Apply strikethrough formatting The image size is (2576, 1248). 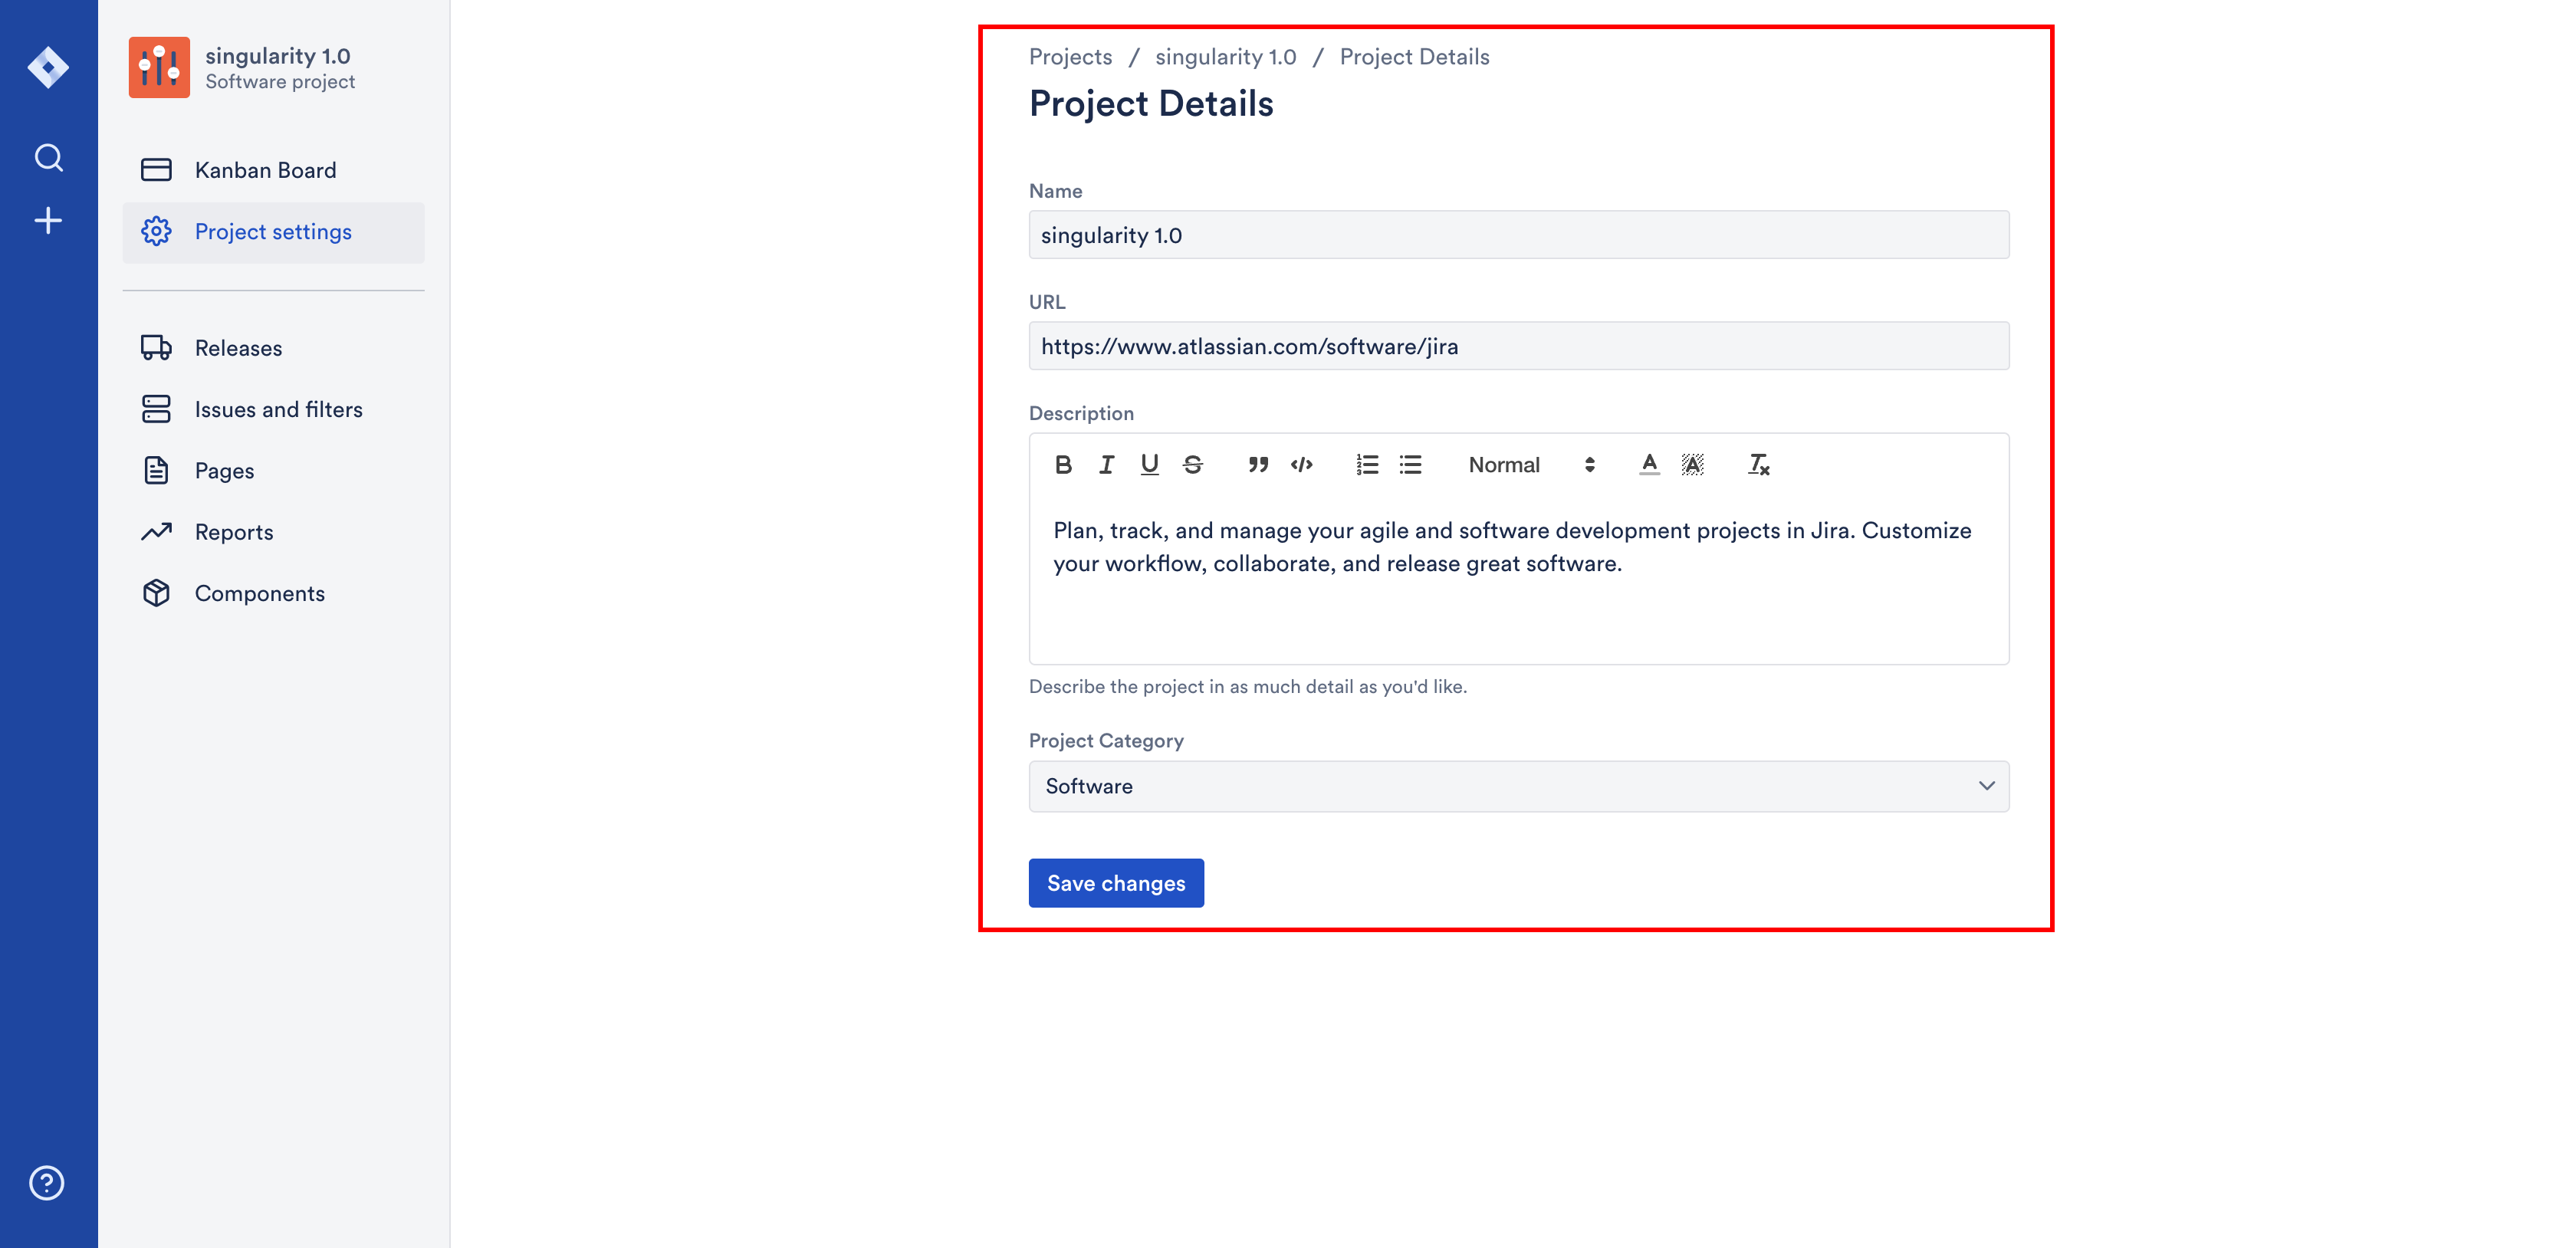click(1193, 465)
